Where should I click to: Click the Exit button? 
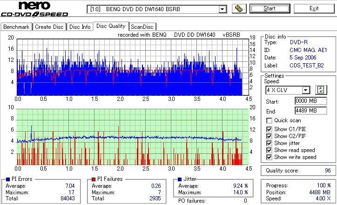coord(314,8)
